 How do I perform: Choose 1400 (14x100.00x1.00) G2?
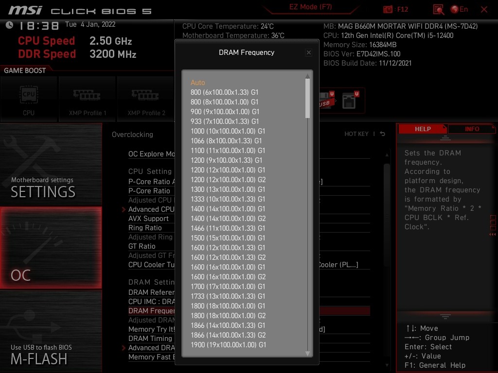pyautogui.click(x=228, y=219)
